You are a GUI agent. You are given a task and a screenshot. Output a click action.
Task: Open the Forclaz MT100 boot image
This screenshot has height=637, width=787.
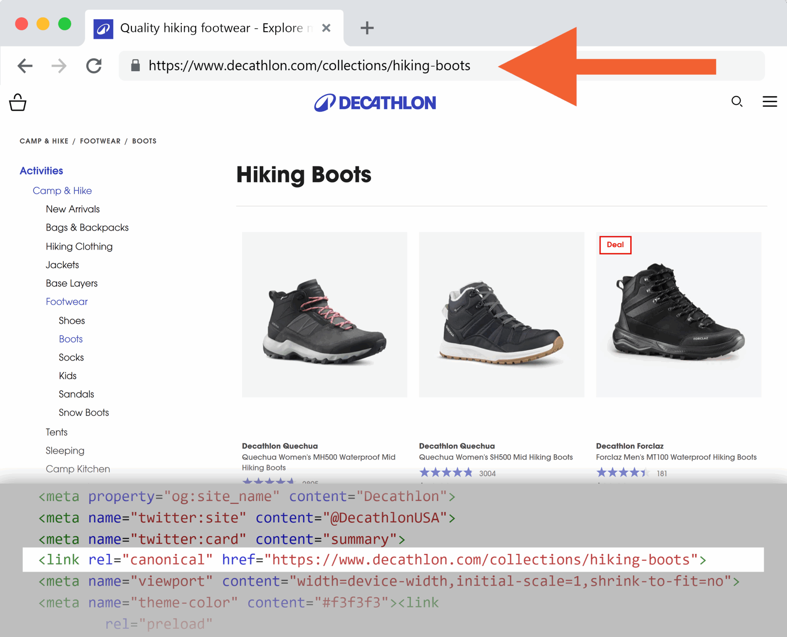pos(679,315)
